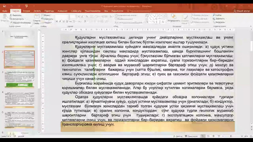This screenshot has width=253, height=142.
Task: Select slide 4 thumbnail
Action: click(19, 100)
